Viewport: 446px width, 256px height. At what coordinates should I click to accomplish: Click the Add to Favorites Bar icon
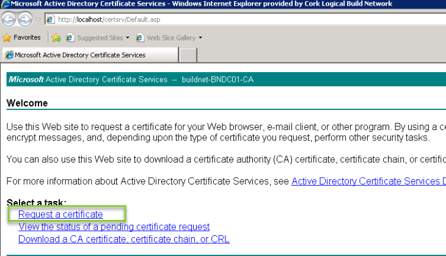click(x=56, y=38)
